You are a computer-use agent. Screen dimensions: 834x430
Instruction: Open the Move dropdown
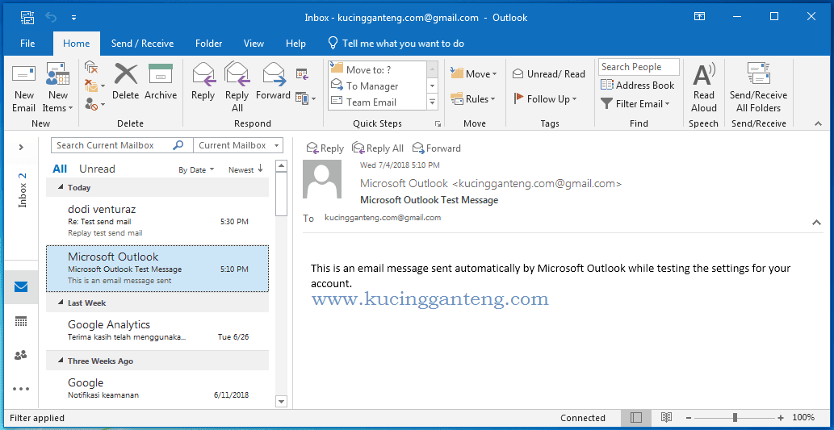tap(473, 74)
